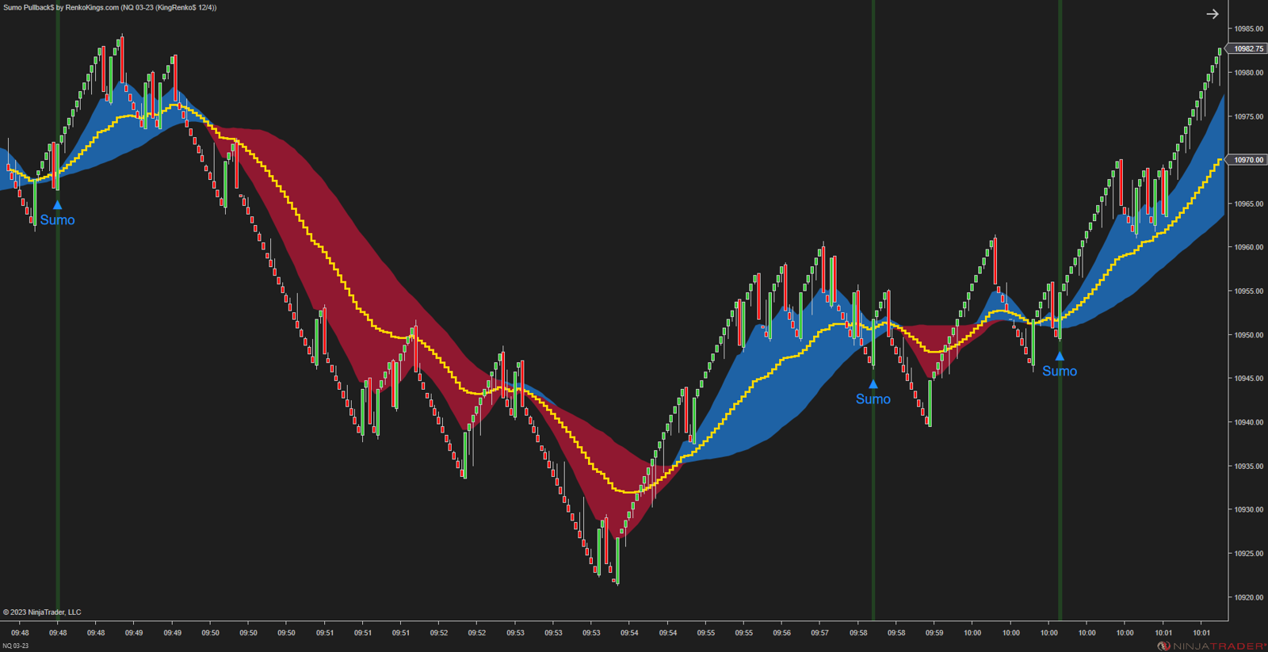Click the 09:59 time axis label
This screenshot has width=1268, height=652.
tap(934, 633)
